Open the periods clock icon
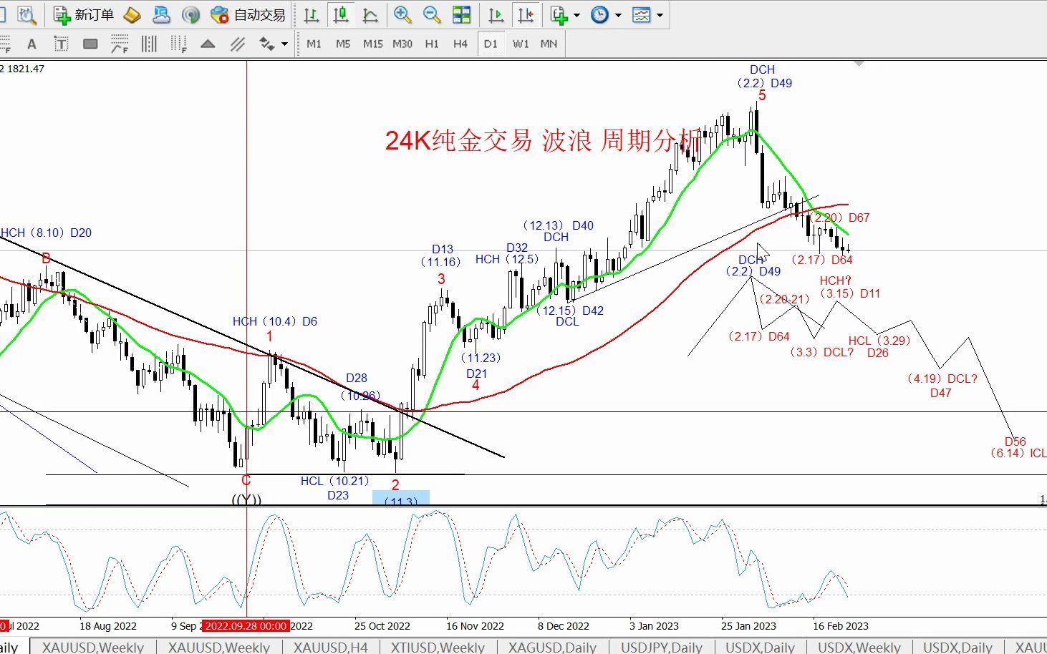1047x654 pixels. (599, 14)
